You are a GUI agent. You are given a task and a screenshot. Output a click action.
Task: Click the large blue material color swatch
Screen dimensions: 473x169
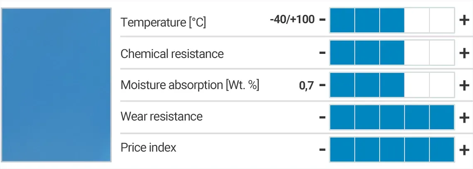tap(56, 84)
